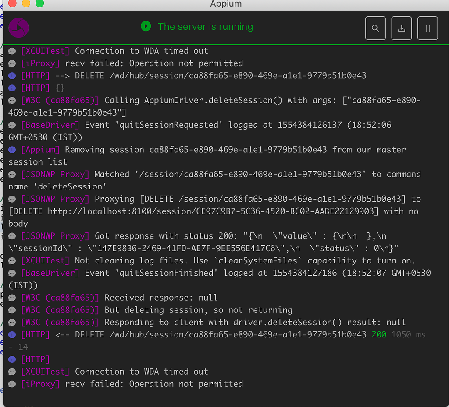Click info icon beside final HTTP DELETE response
This screenshot has width=449, height=407.
pos(12,334)
